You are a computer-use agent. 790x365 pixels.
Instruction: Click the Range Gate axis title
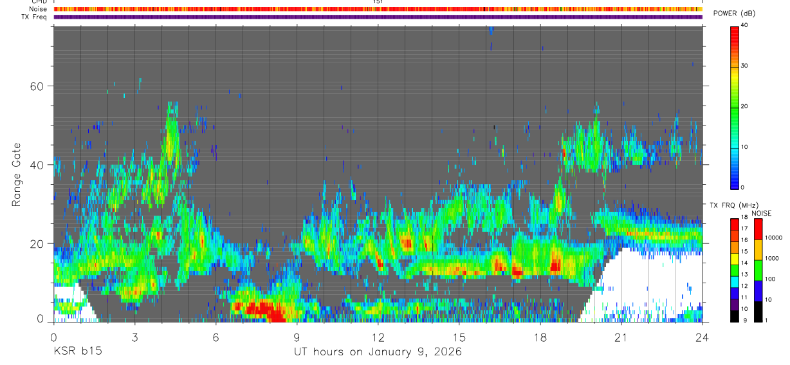pyautogui.click(x=16, y=176)
